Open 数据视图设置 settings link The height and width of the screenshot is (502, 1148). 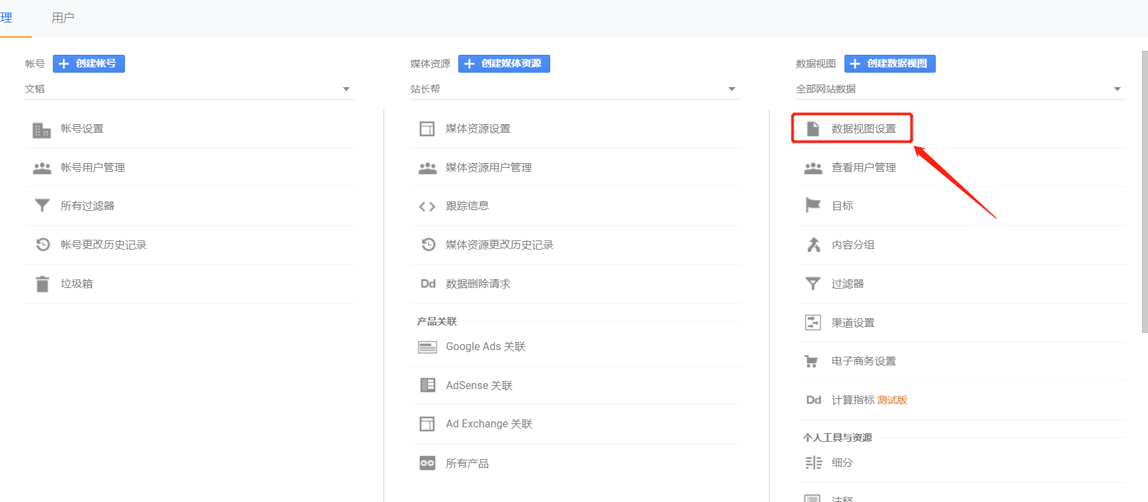click(863, 129)
